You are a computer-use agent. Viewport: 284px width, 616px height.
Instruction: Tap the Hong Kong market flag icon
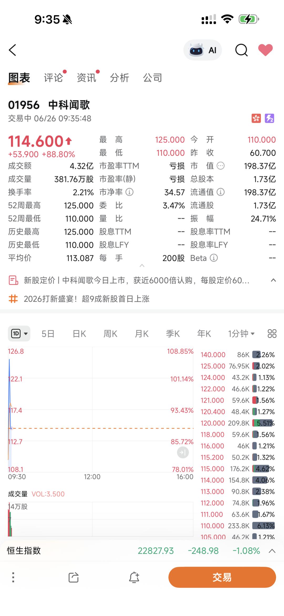(256, 118)
